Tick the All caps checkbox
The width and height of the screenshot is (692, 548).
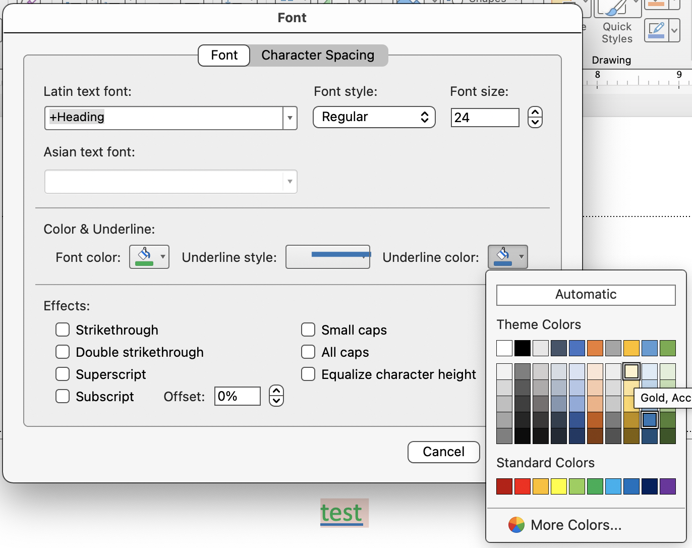[308, 352]
